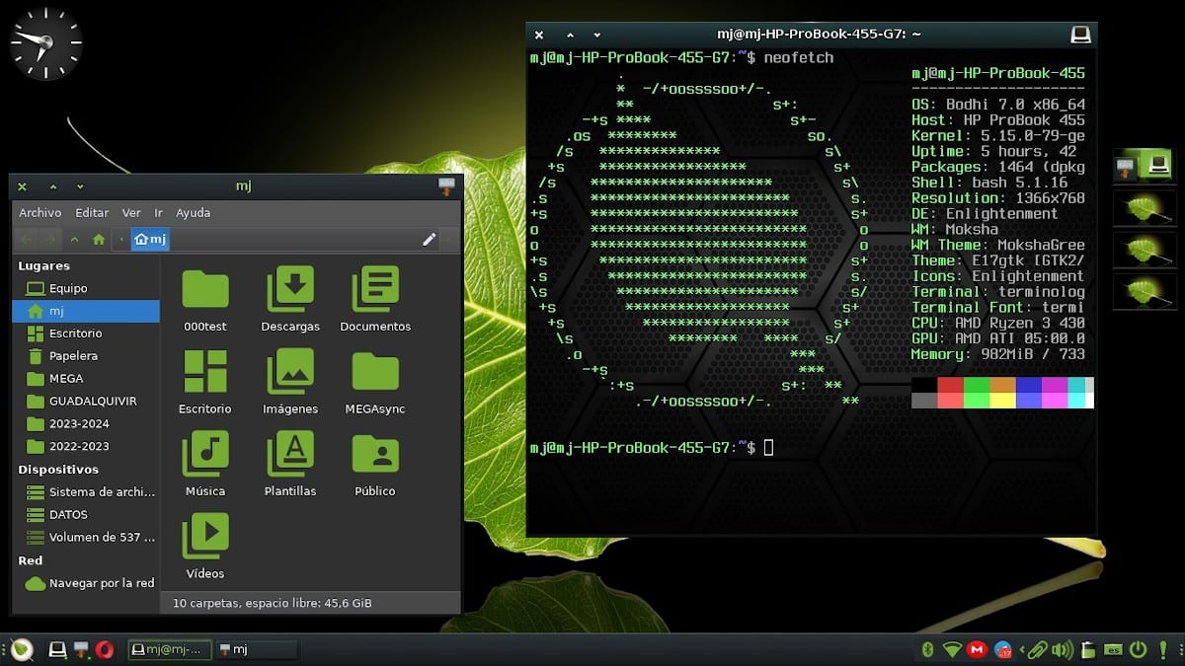This screenshot has height=666, width=1185.
Task: Select MEGA bookmark in the sidebar
Action: tap(86, 379)
